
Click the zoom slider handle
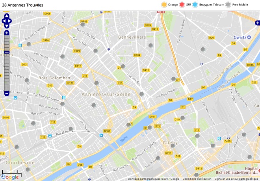[x=7, y=52]
